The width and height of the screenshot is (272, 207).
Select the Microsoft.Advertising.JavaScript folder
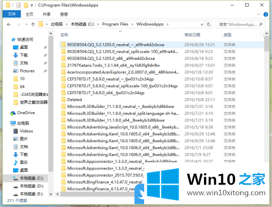coord(123,127)
